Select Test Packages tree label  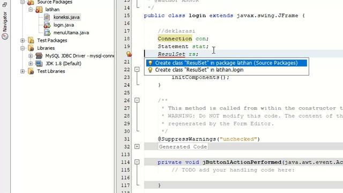point(52,41)
